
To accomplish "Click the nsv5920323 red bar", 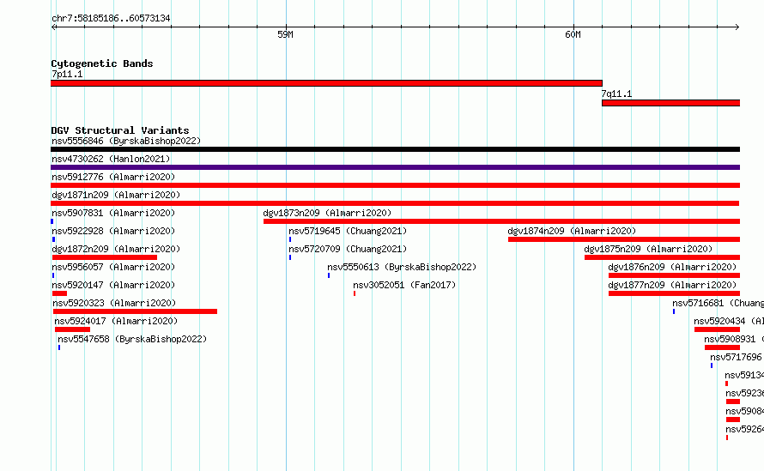I will tap(135, 311).
